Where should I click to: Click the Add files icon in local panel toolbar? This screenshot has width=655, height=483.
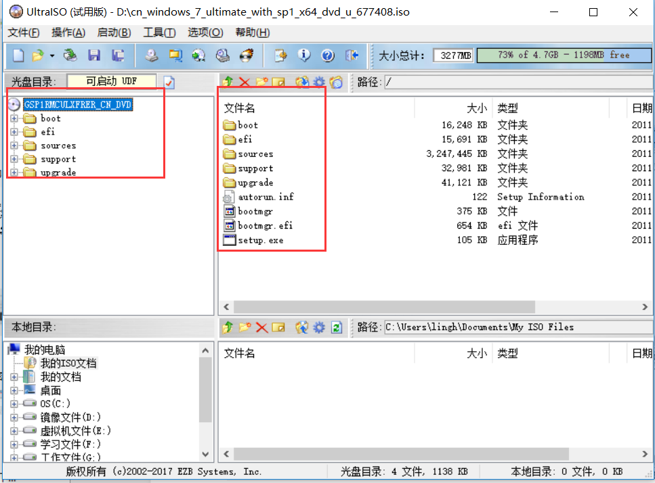point(302,327)
